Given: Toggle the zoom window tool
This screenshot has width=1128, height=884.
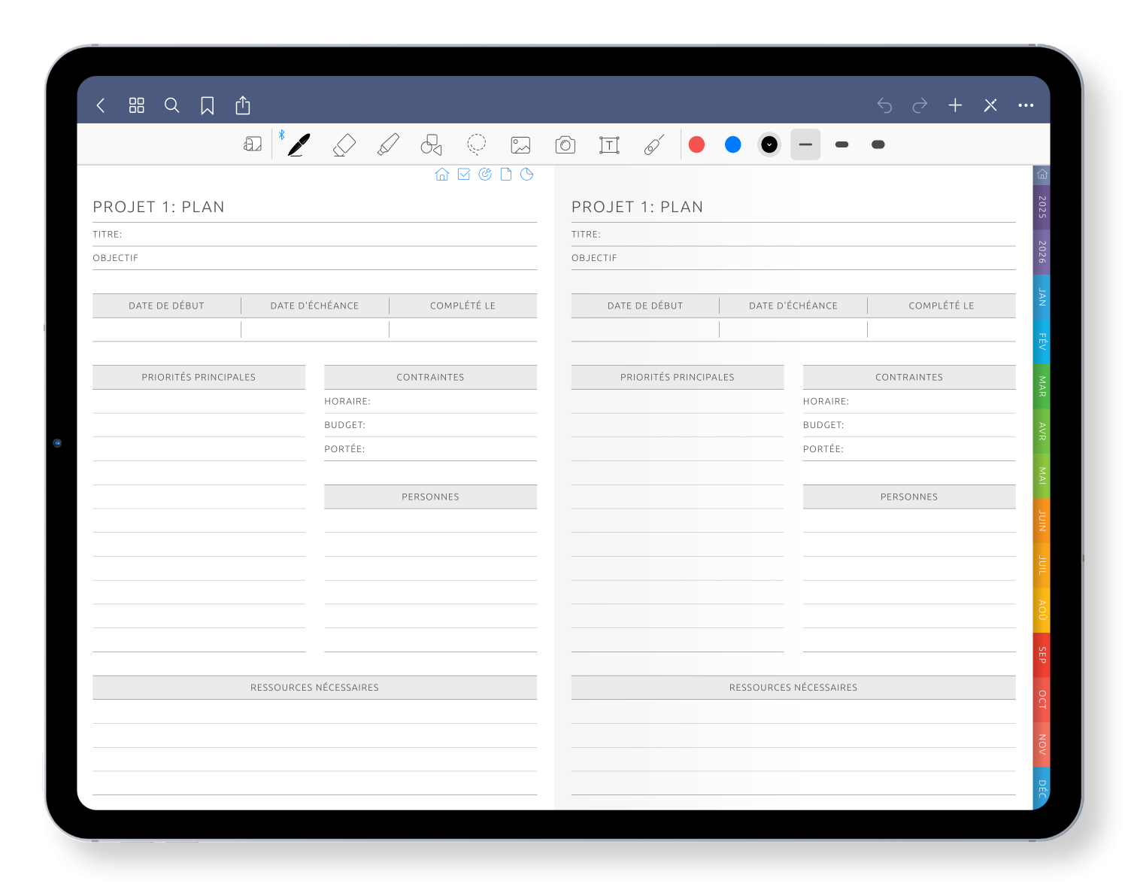Looking at the screenshot, I should coord(253,144).
